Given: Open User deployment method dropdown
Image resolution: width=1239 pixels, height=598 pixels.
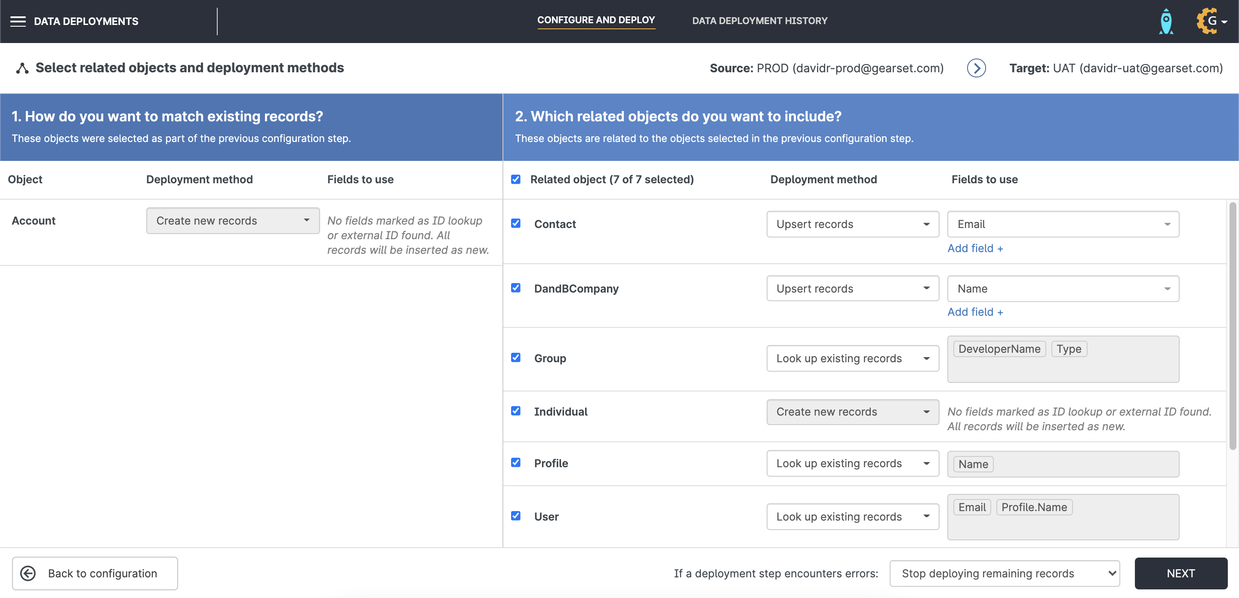Looking at the screenshot, I should [x=852, y=517].
